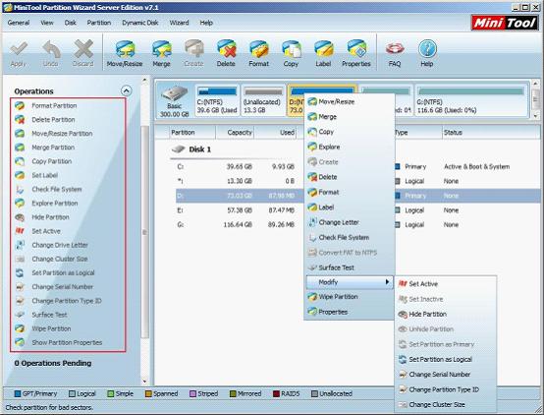Choose Explore in the context menu
Image resolution: width=544 pixels, height=415 pixels.
click(x=350, y=147)
